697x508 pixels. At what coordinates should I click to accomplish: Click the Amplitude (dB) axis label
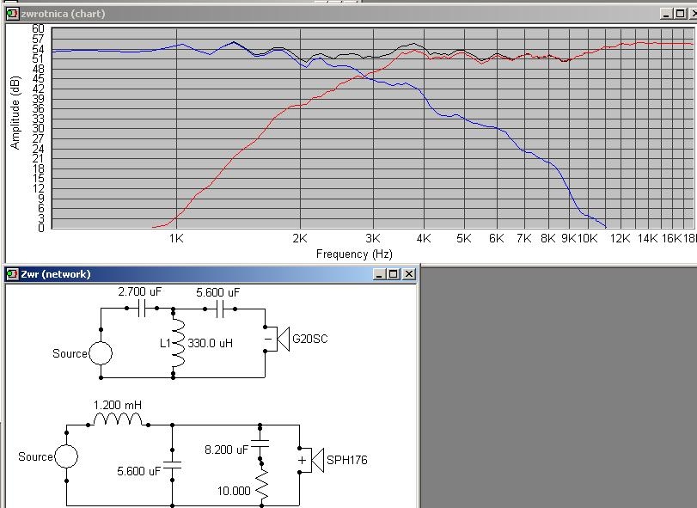(15, 110)
